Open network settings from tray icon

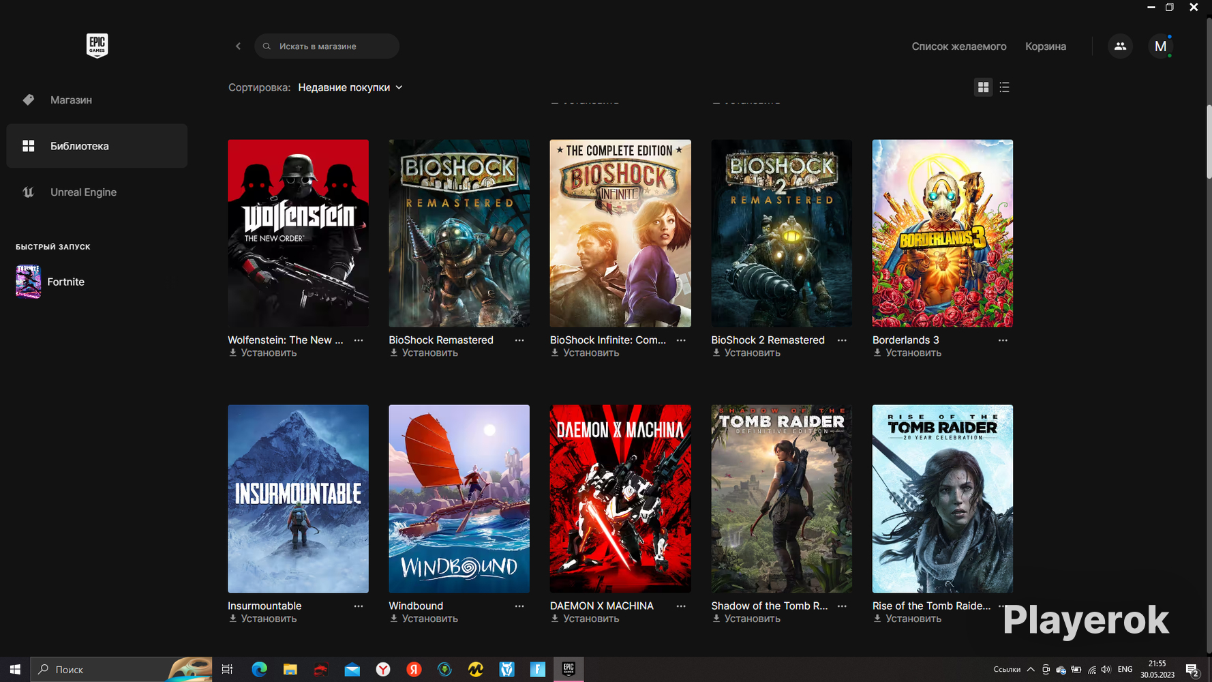tap(1091, 670)
